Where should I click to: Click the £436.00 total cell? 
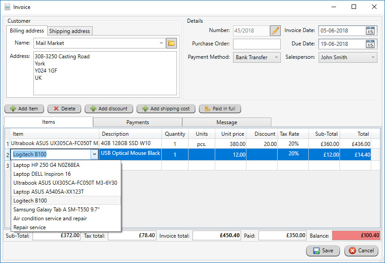coord(355,144)
